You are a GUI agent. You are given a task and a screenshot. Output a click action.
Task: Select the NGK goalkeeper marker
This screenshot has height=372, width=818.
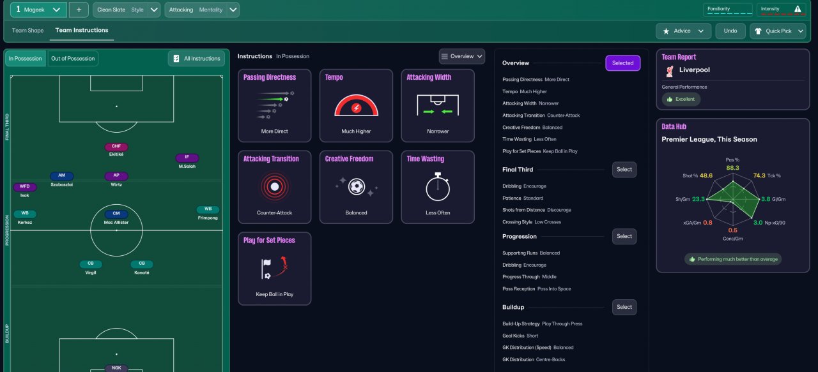click(116, 368)
